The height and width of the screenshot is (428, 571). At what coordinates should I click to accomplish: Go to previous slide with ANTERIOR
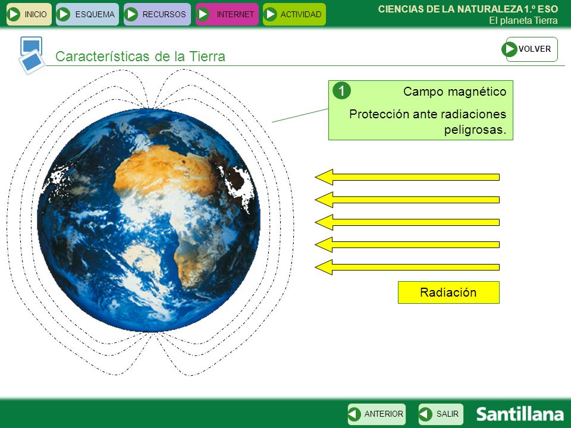point(377,414)
